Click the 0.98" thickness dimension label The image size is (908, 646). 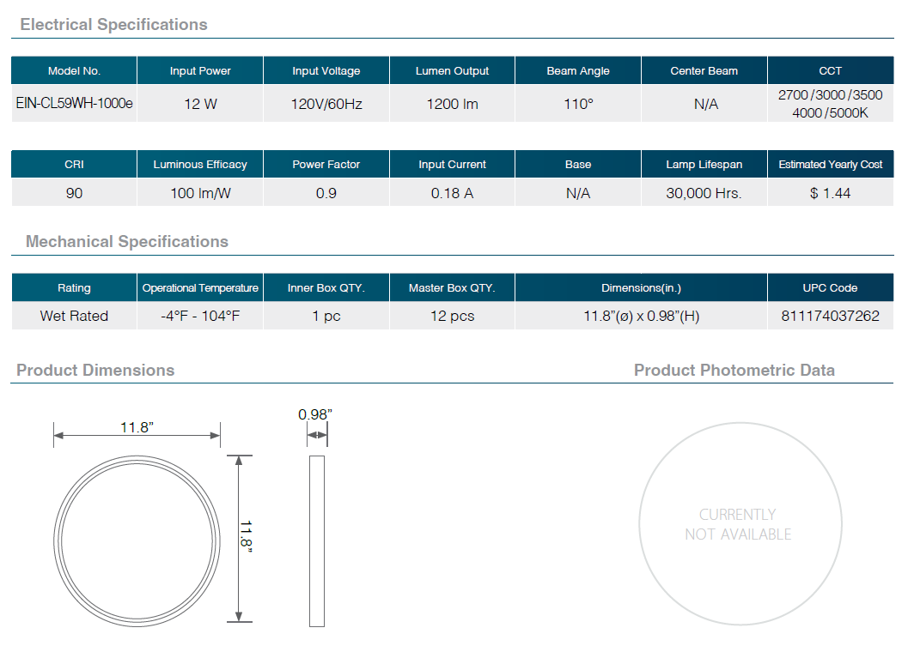[315, 414]
